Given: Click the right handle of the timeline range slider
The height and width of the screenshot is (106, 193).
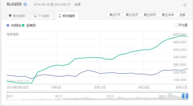Looking at the screenshot, I should [x=187, y=96].
